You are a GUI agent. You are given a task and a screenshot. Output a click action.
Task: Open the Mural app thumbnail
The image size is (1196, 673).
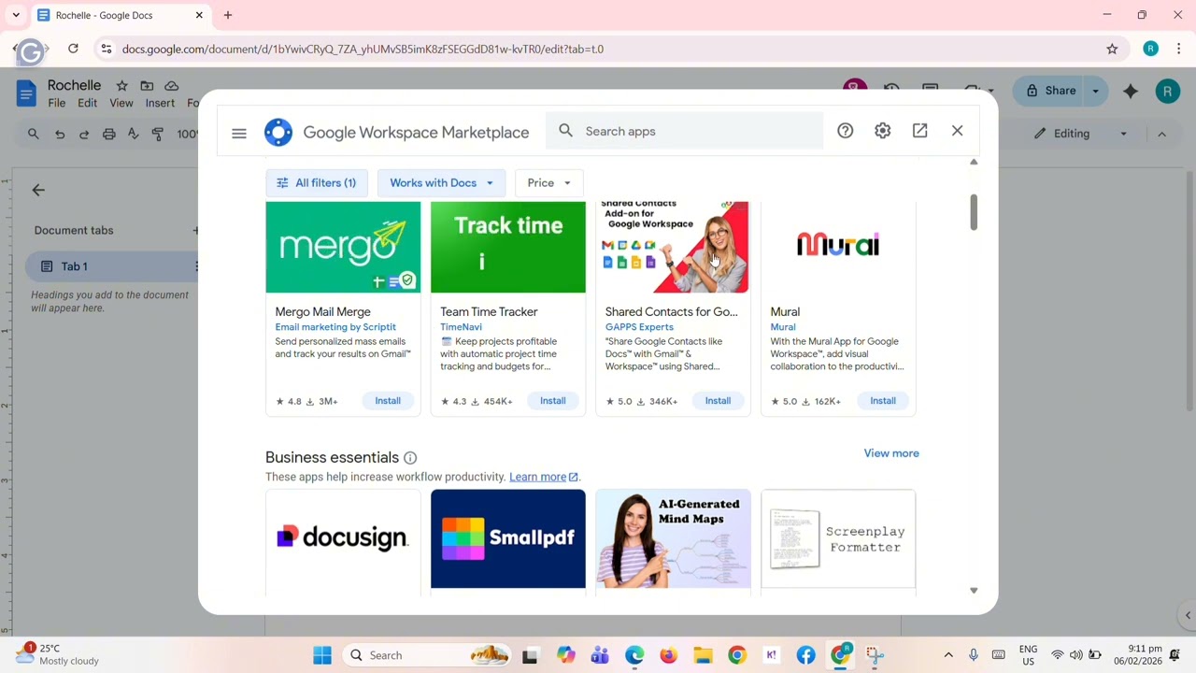click(x=838, y=247)
